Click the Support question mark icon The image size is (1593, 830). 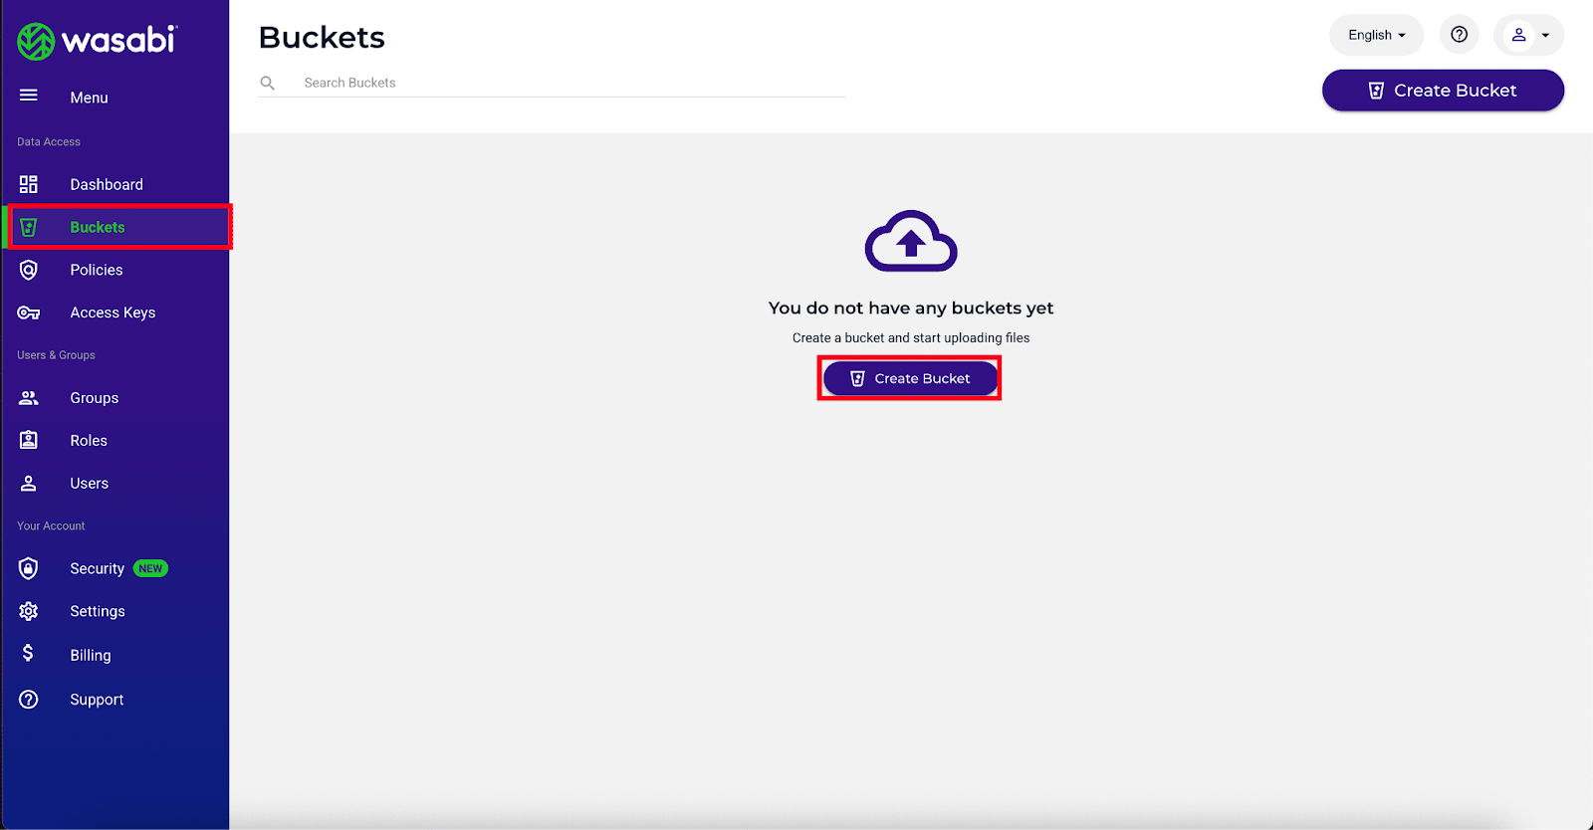pyautogui.click(x=29, y=700)
